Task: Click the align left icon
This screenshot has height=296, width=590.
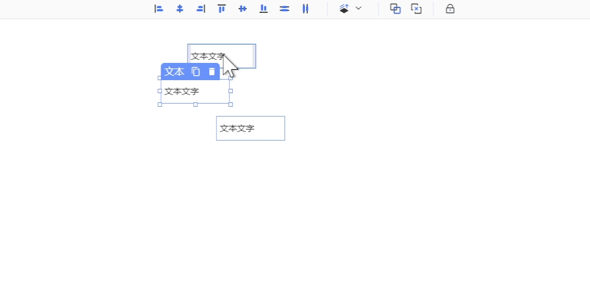Action: (x=159, y=9)
